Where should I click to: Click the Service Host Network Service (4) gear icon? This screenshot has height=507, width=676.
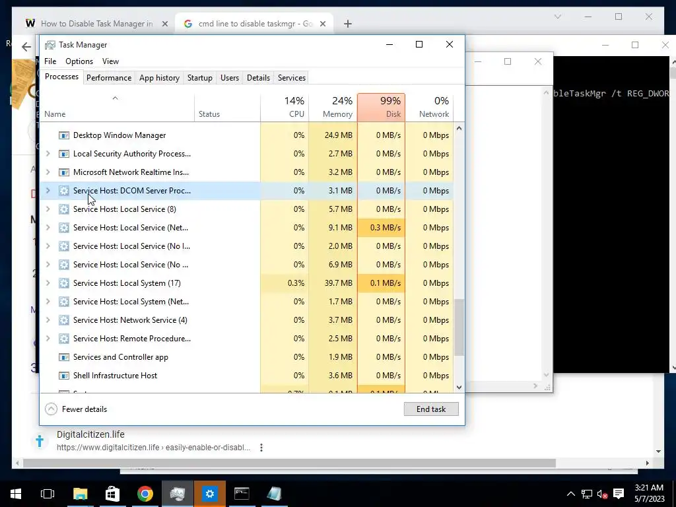tap(64, 320)
